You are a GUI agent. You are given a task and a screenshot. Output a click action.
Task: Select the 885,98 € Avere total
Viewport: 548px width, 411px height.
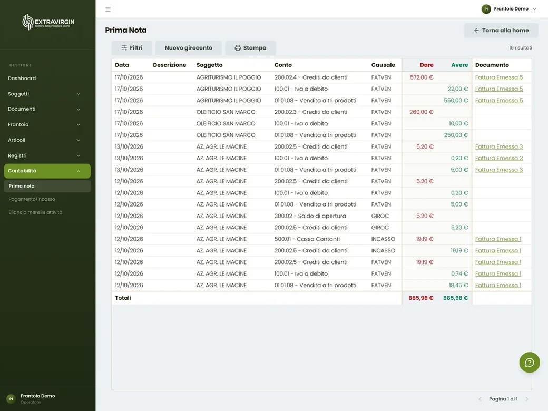tap(455, 298)
